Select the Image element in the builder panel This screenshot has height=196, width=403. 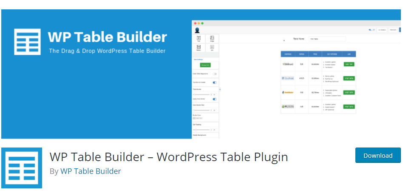coord(212,39)
